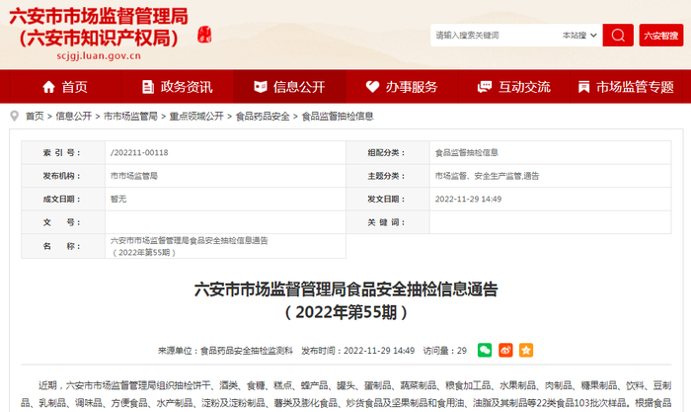Click the house icon beside 首页
Image resolution: width=691 pixels, height=412 pixels.
tap(48, 87)
